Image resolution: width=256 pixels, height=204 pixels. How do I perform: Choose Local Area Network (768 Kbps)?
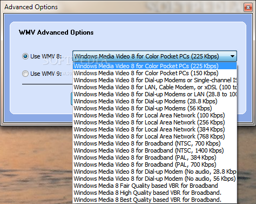click(x=154, y=136)
